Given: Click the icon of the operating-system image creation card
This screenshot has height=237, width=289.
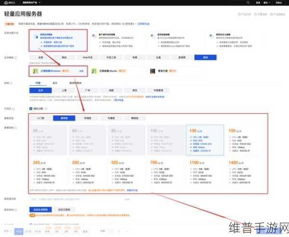Looking at the screenshot, I should (x=94, y=36).
